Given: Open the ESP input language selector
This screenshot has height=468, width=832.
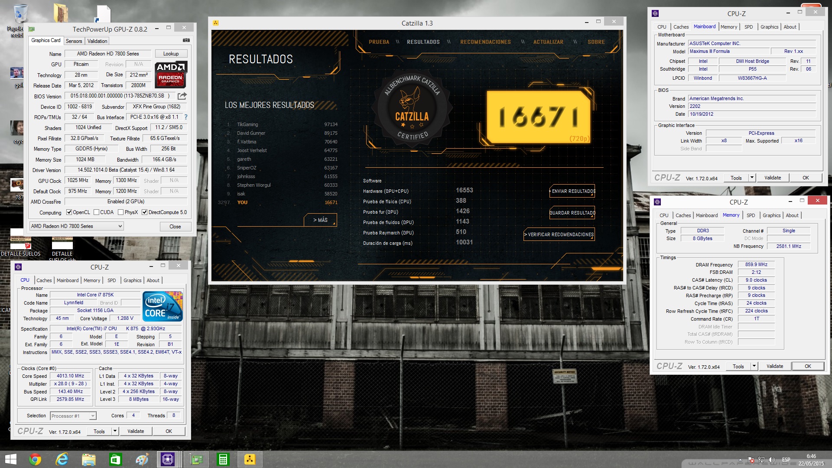Looking at the screenshot, I should [x=786, y=460].
